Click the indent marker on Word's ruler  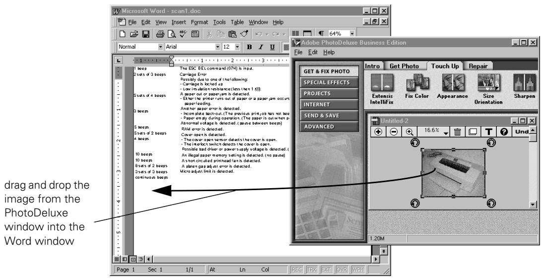point(171,61)
